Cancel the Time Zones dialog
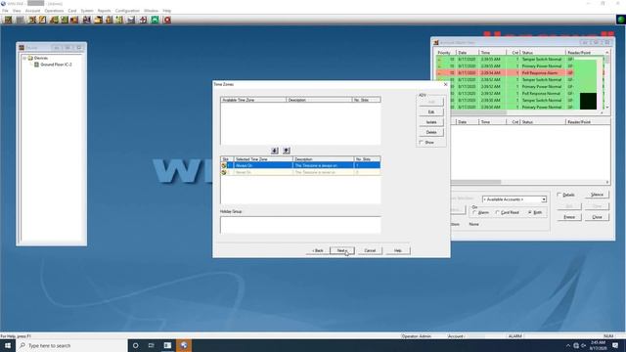This screenshot has height=352, width=626. pos(370,250)
